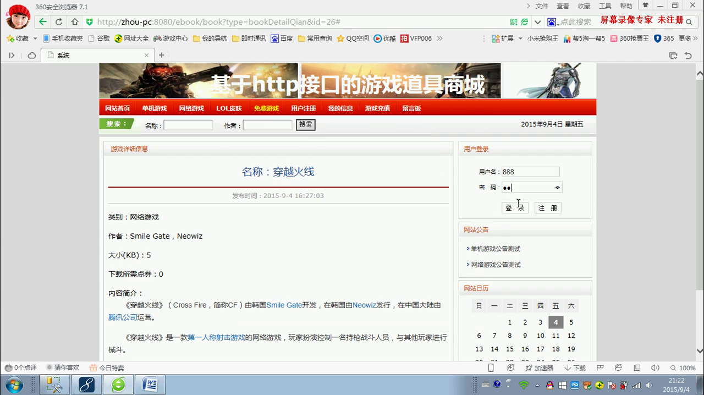Open the 更多 extensions overflow
This screenshot has width=704, height=395.
[x=687, y=39]
